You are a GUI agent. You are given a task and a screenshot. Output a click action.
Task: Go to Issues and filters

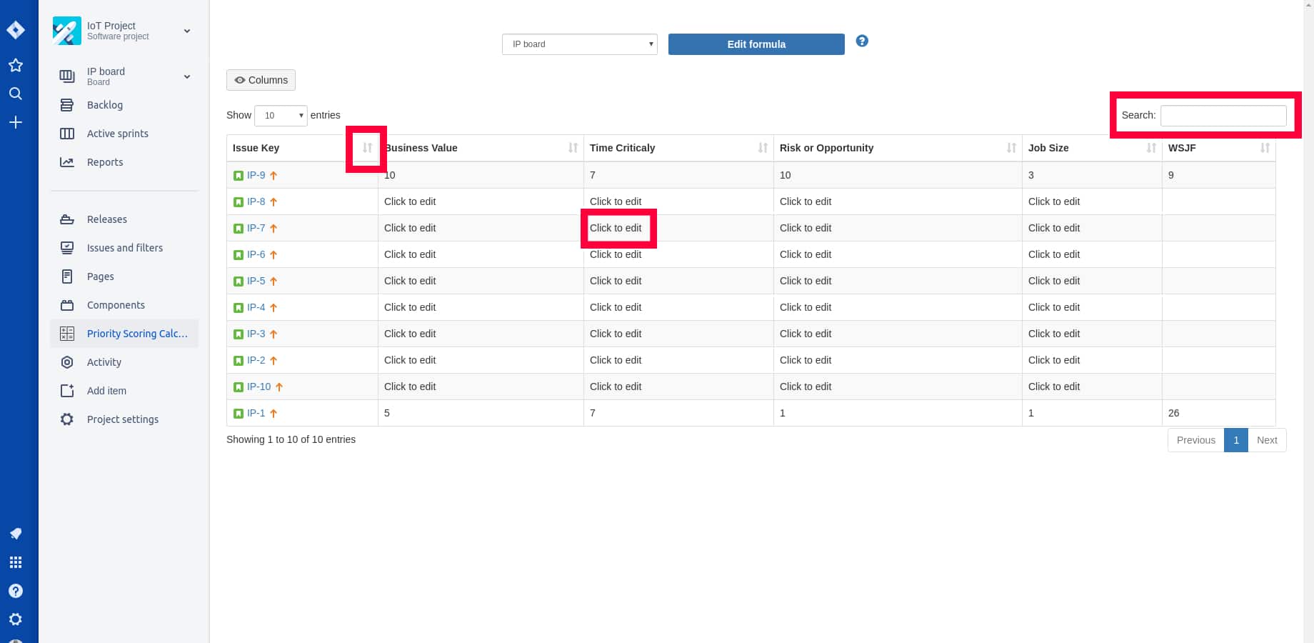pos(124,248)
